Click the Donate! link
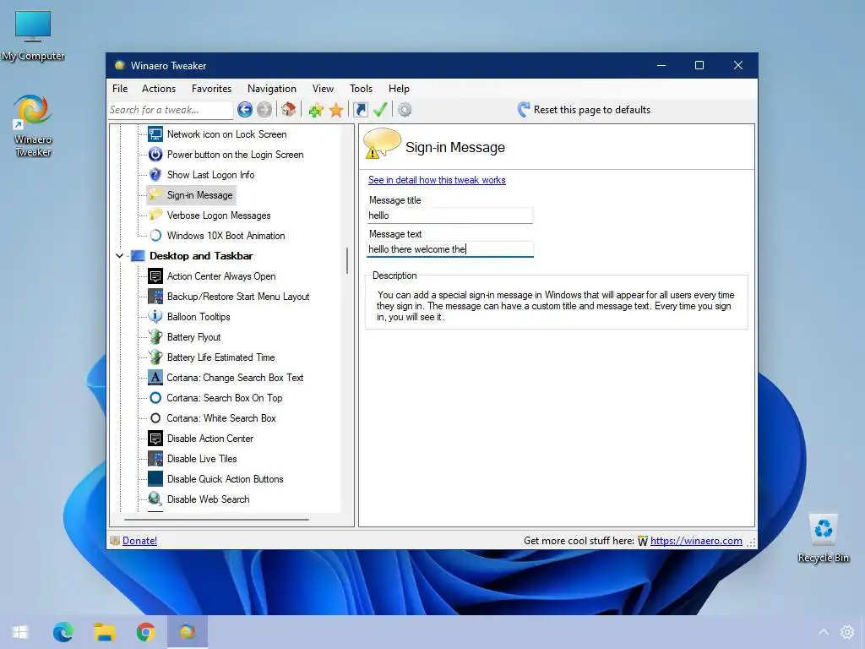 pyautogui.click(x=139, y=541)
